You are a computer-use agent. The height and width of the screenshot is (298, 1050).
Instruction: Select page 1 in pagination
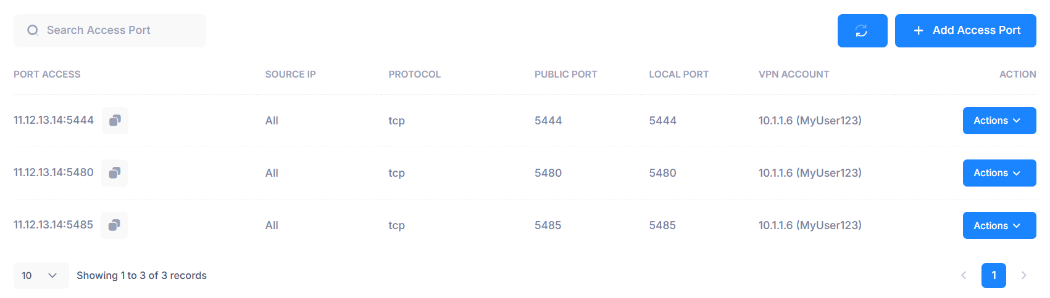tap(994, 275)
